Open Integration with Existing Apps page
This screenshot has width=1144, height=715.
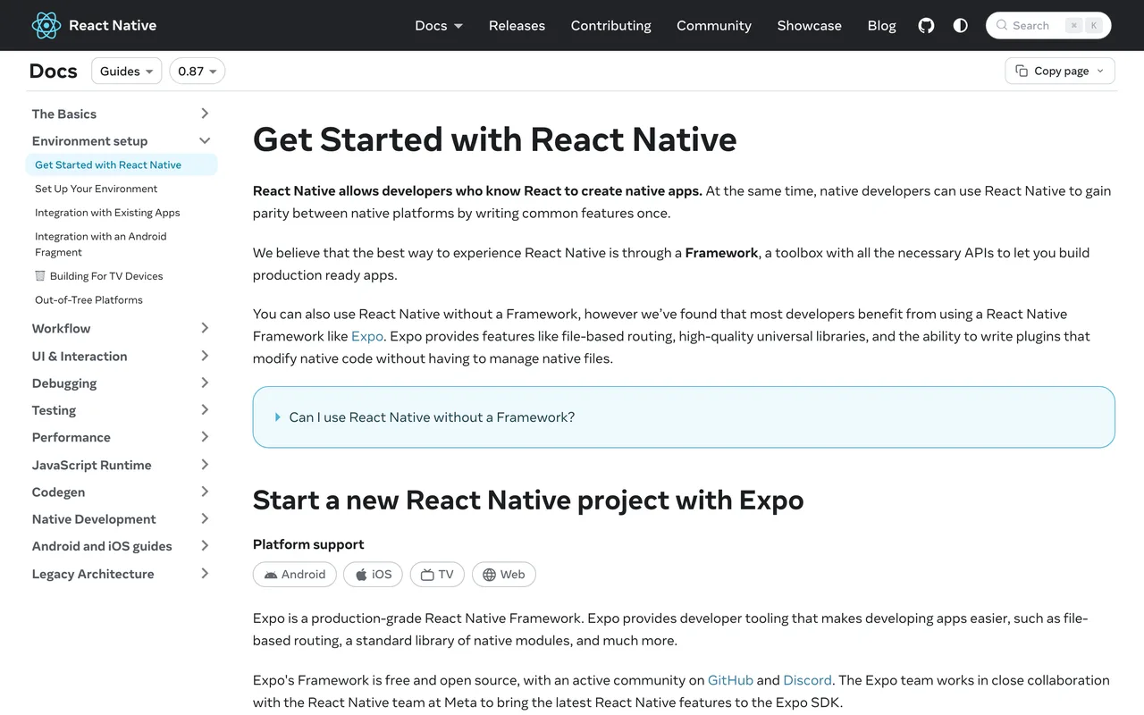coord(107,213)
